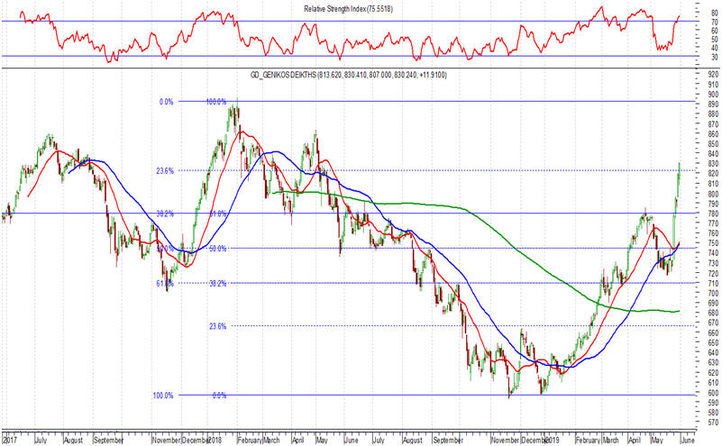The width and height of the screenshot is (722, 446).
Task: Click the April label before May 2018
Action: click(x=298, y=441)
